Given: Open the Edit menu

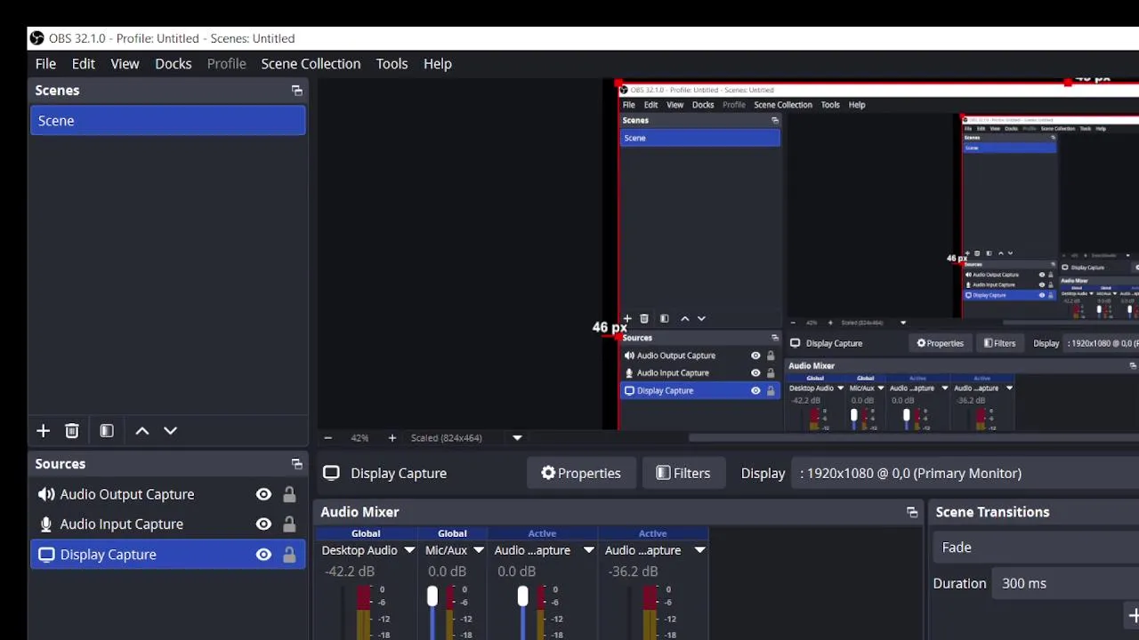Looking at the screenshot, I should pos(84,64).
